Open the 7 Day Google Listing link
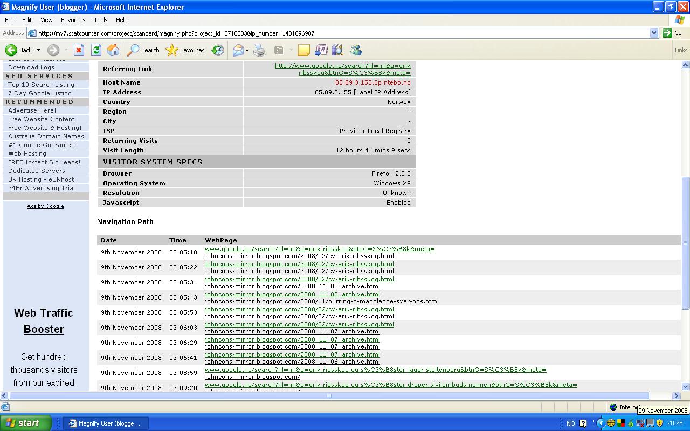 coord(40,93)
